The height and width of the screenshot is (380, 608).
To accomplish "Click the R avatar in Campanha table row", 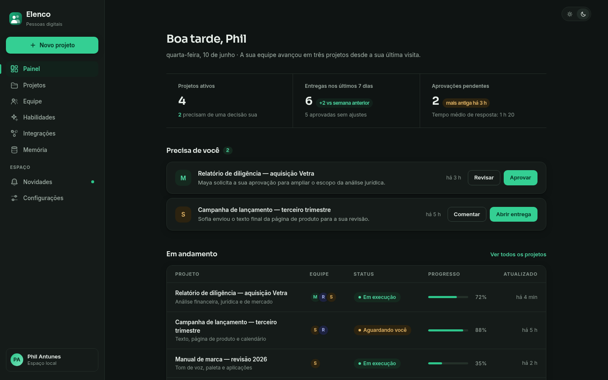I will (x=323, y=330).
